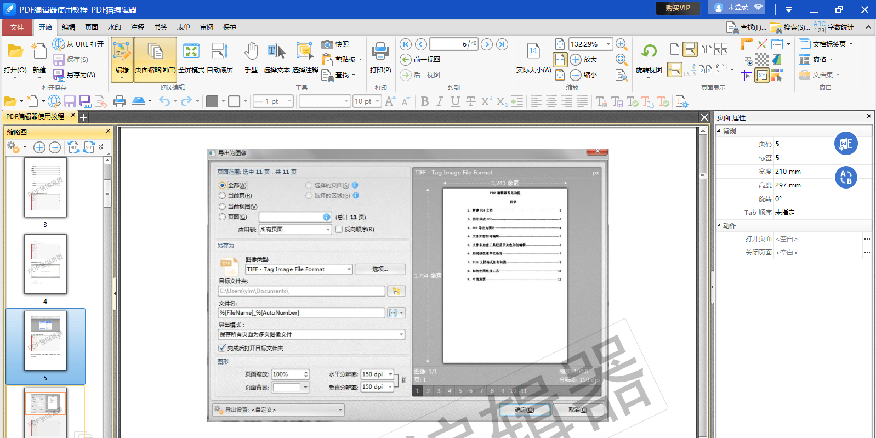Screen dimensions: 876x438
Task: Click the Snapshot (快照) camera icon
Action: click(x=327, y=44)
